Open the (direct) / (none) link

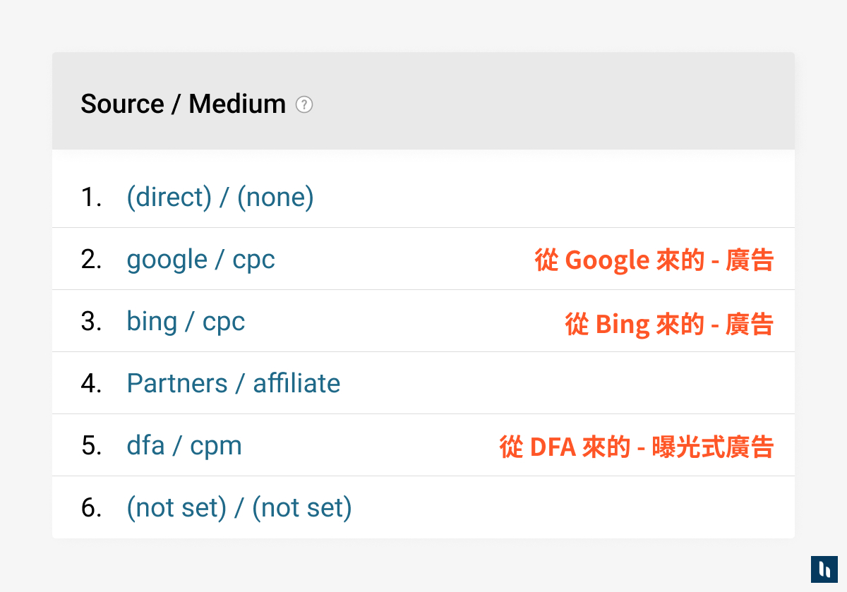(x=220, y=197)
